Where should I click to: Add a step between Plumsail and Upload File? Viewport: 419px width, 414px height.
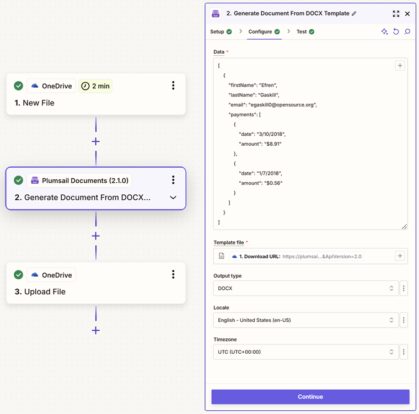pyautogui.click(x=96, y=236)
